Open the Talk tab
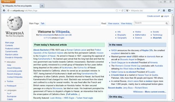Image resolution: width=175 pixels, height=102 pixels. click(x=43, y=24)
